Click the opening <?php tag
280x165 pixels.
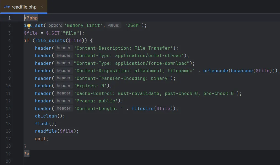pos(31,18)
